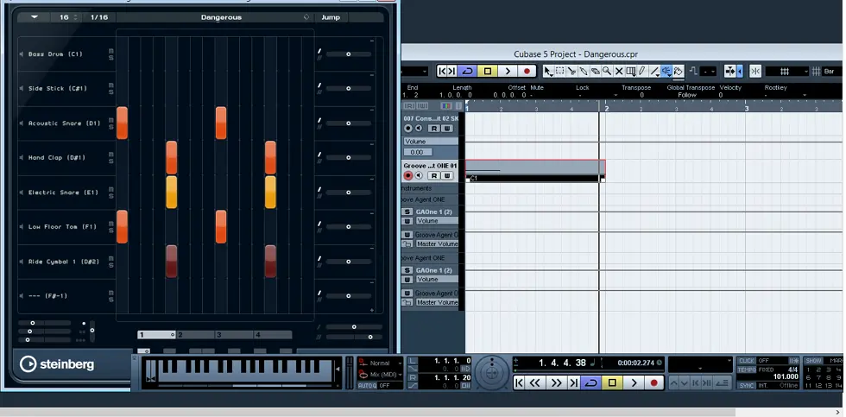Select the Line tool

pos(654,71)
